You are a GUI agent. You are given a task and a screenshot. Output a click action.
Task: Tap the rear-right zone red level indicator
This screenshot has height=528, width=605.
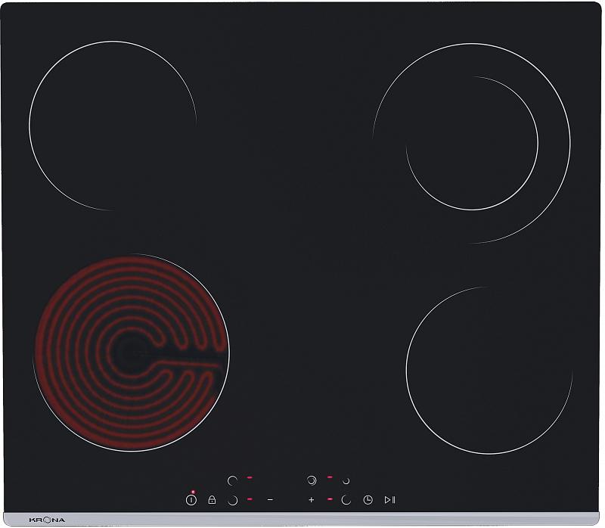[x=330, y=477]
